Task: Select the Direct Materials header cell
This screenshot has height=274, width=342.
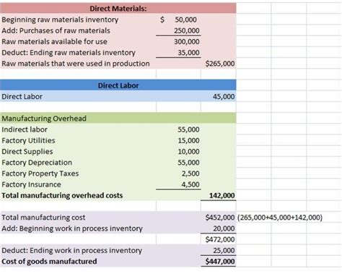Action: pyautogui.click(x=118, y=9)
